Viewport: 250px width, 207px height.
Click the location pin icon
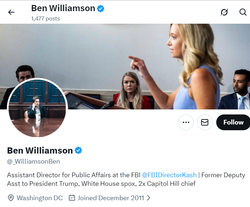pyautogui.click(x=11, y=198)
